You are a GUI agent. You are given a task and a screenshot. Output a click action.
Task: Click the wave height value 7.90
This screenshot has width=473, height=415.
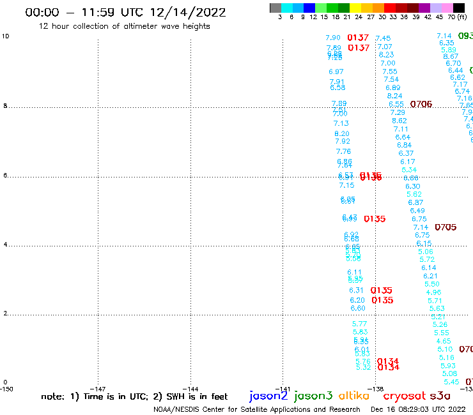pos(333,38)
